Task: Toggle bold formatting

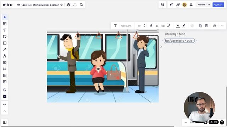Action: point(151,26)
